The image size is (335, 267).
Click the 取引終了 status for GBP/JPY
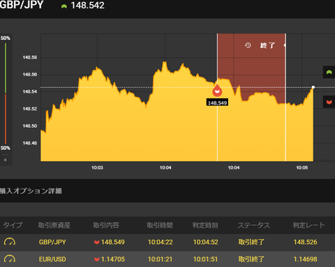[x=251, y=242]
